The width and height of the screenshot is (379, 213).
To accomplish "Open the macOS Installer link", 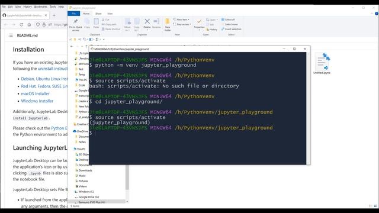I will [35, 93].
